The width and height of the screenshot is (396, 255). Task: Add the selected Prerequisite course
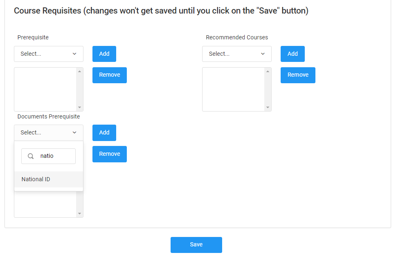coord(104,54)
